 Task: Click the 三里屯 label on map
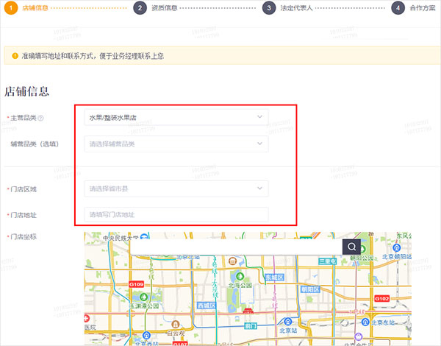[328, 261]
